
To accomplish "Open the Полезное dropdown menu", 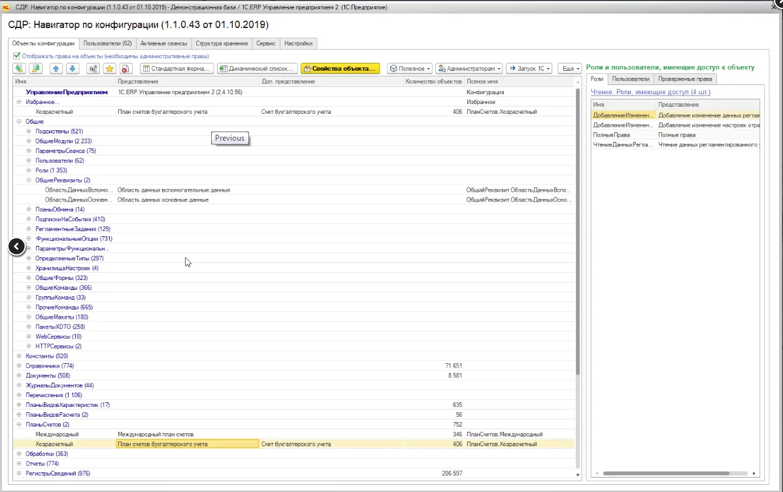I will click(410, 69).
